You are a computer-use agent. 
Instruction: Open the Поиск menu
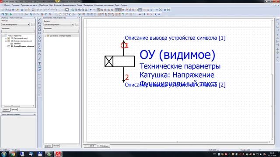80,5
